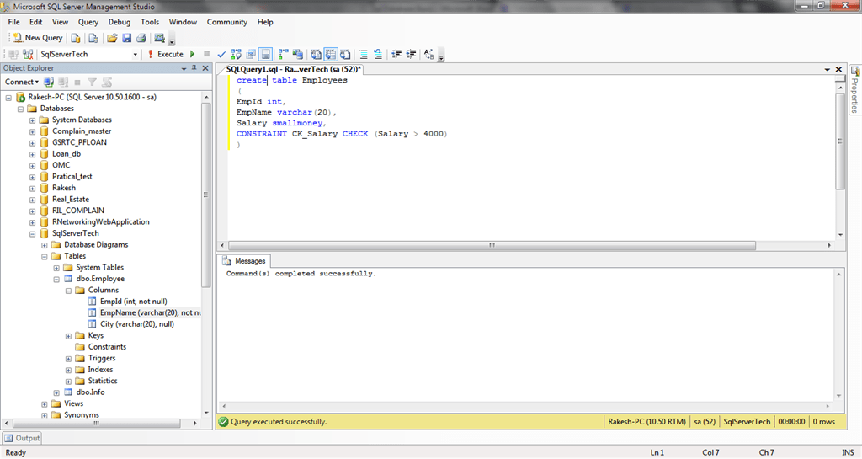
Task: Click Specify Values for Template Parameters icon
Action: 429,54
